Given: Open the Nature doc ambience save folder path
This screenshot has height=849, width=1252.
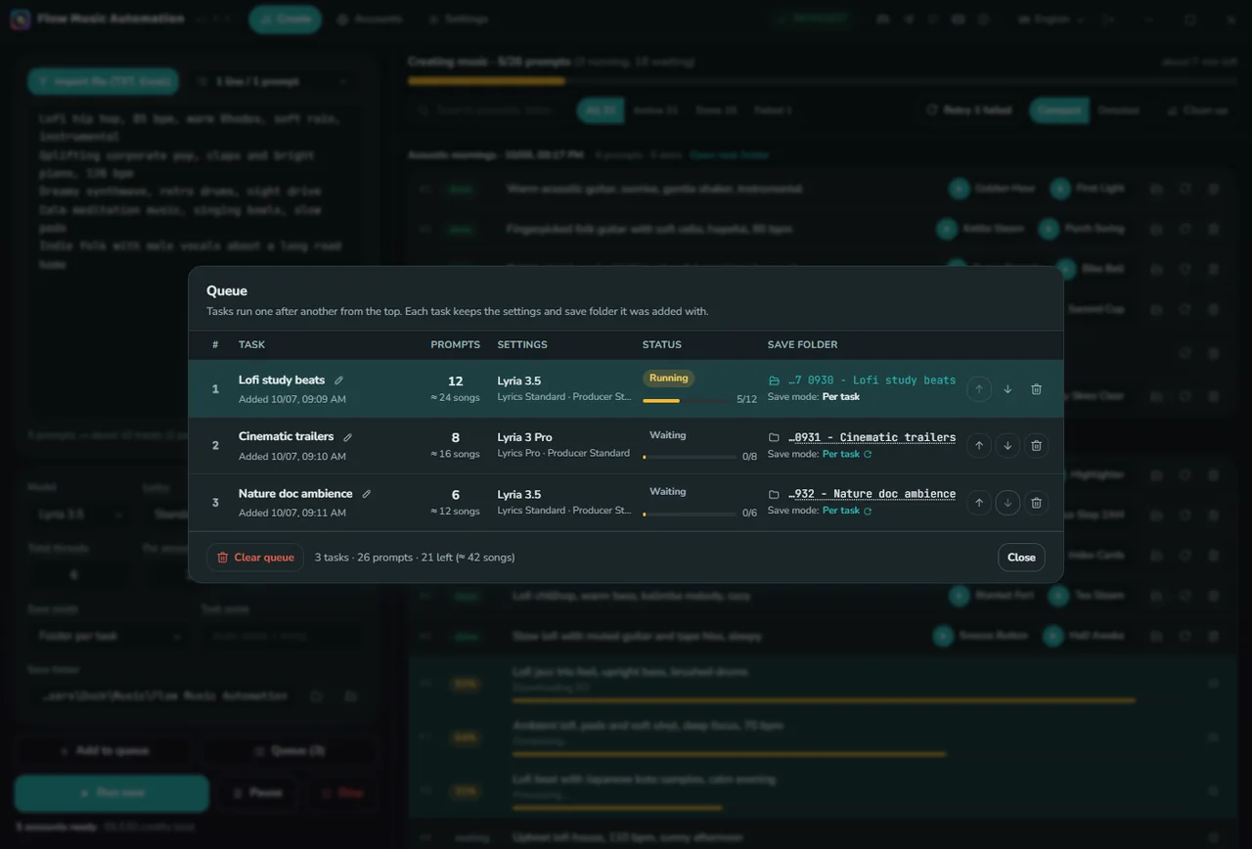Looking at the screenshot, I should coord(862,494).
